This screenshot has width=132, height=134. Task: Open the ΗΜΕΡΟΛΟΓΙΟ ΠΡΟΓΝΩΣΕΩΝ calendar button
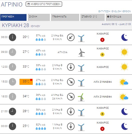click(x=44, y=4)
